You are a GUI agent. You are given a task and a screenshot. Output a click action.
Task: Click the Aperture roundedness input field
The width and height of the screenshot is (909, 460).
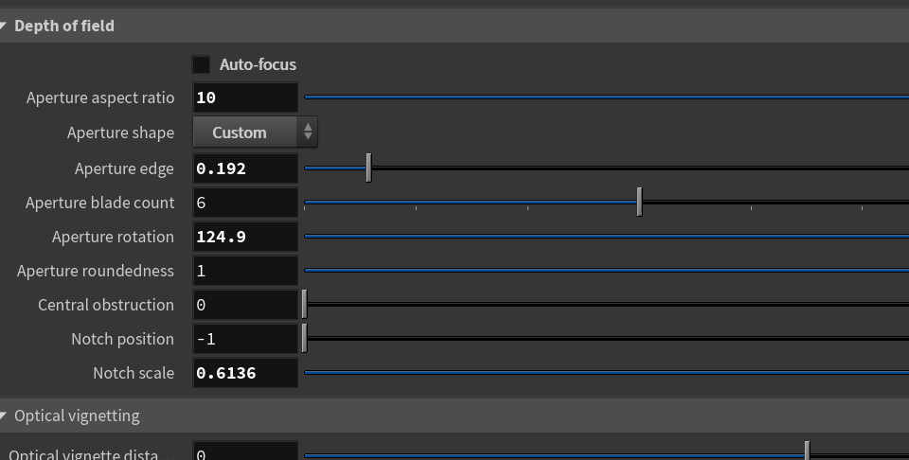point(245,271)
